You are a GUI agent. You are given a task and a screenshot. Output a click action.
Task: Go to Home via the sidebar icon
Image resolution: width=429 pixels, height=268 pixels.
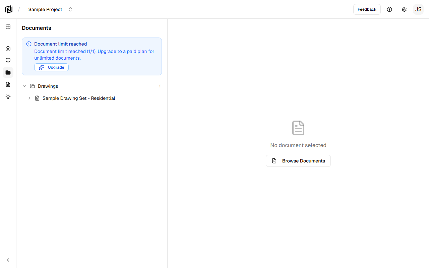(8, 48)
